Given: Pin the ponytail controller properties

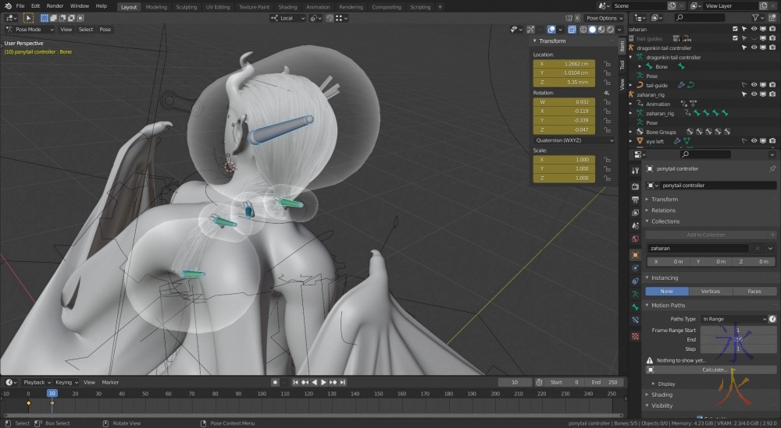Looking at the screenshot, I should point(772,168).
